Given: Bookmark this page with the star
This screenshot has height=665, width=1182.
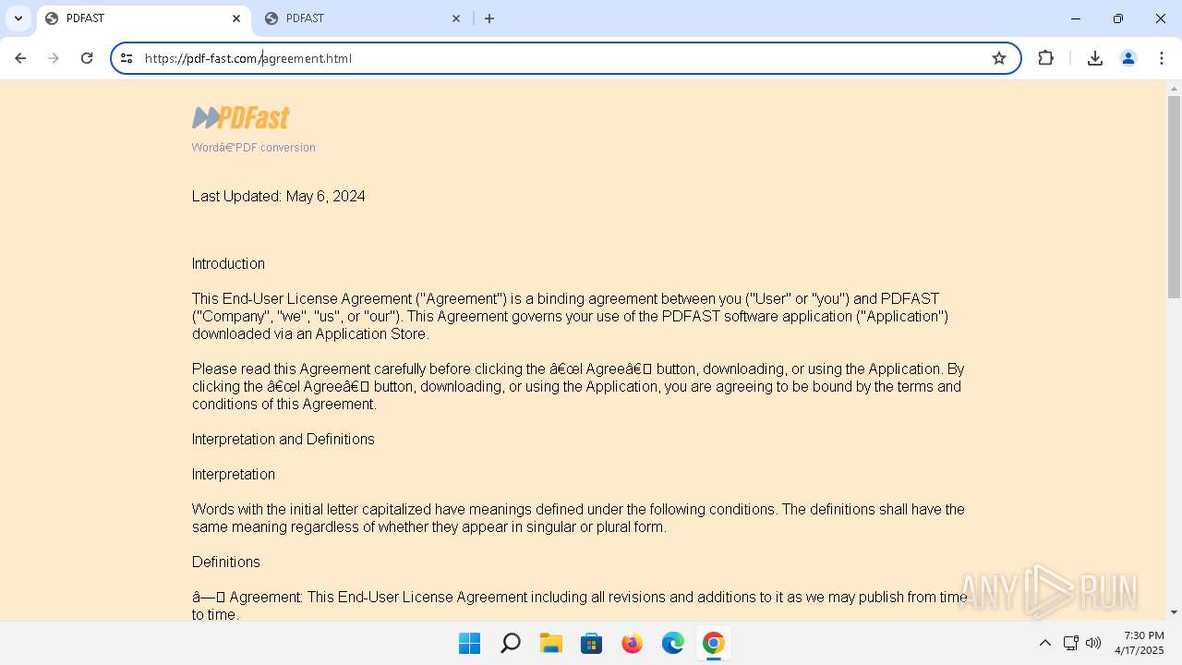Looking at the screenshot, I should coord(999,58).
